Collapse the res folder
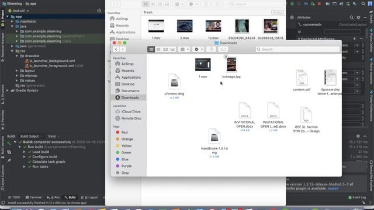The height and width of the screenshot is (210, 374). 12,51
